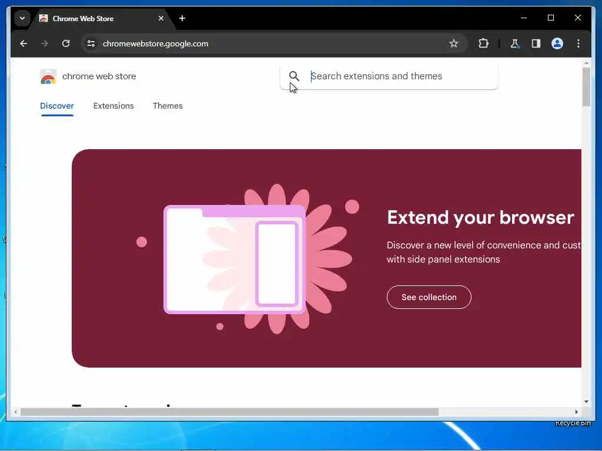This screenshot has height=451, width=602.
Task: Switch to the Extensions tab
Action: click(113, 106)
